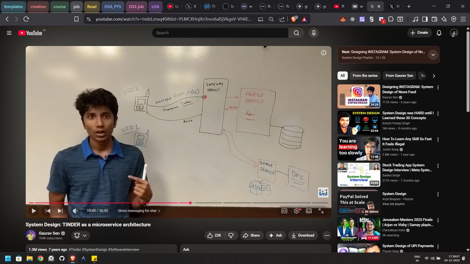470x264 pixels.
Task: Show video info card icon in player
Action: pyautogui.click(x=324, y=53)
